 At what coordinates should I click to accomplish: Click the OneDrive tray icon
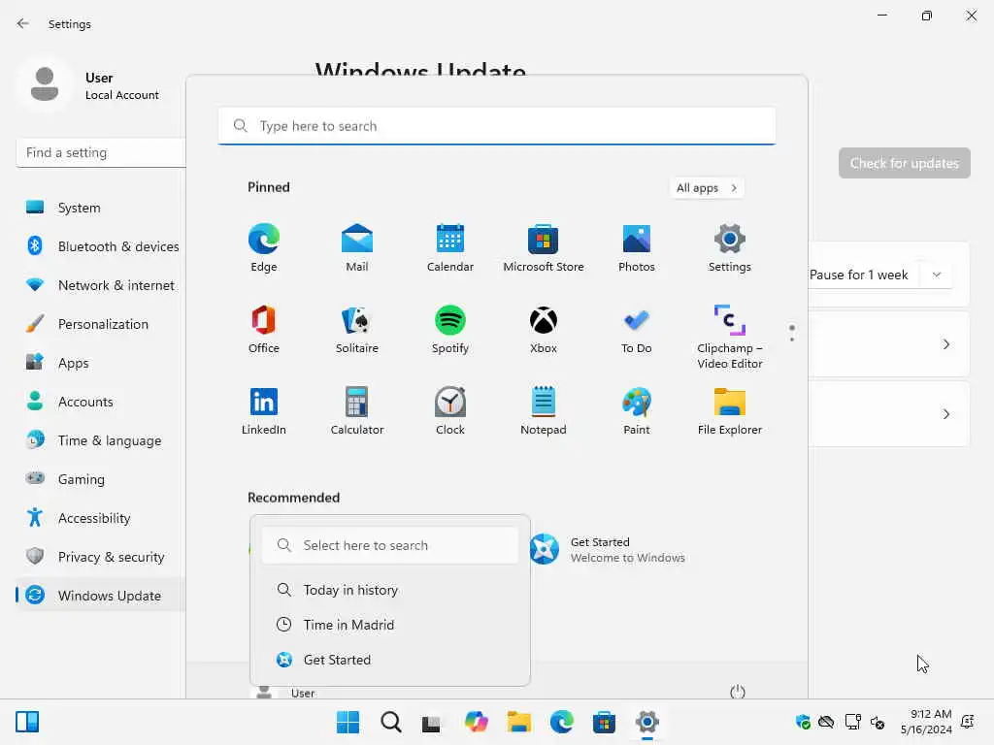[x=826, y=722]
